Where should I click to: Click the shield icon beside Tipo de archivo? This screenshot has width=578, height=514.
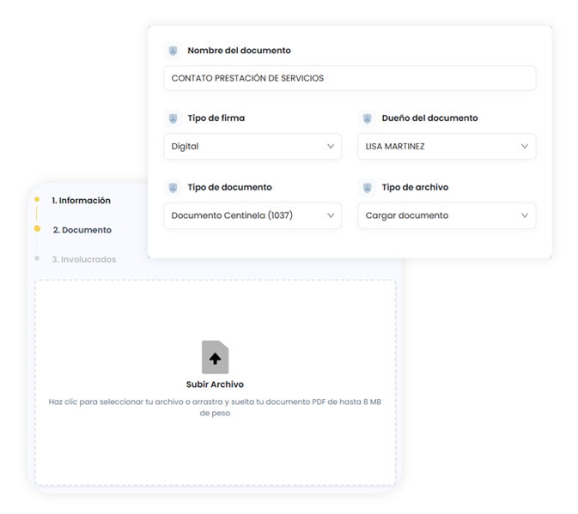[x=367, y=187]
